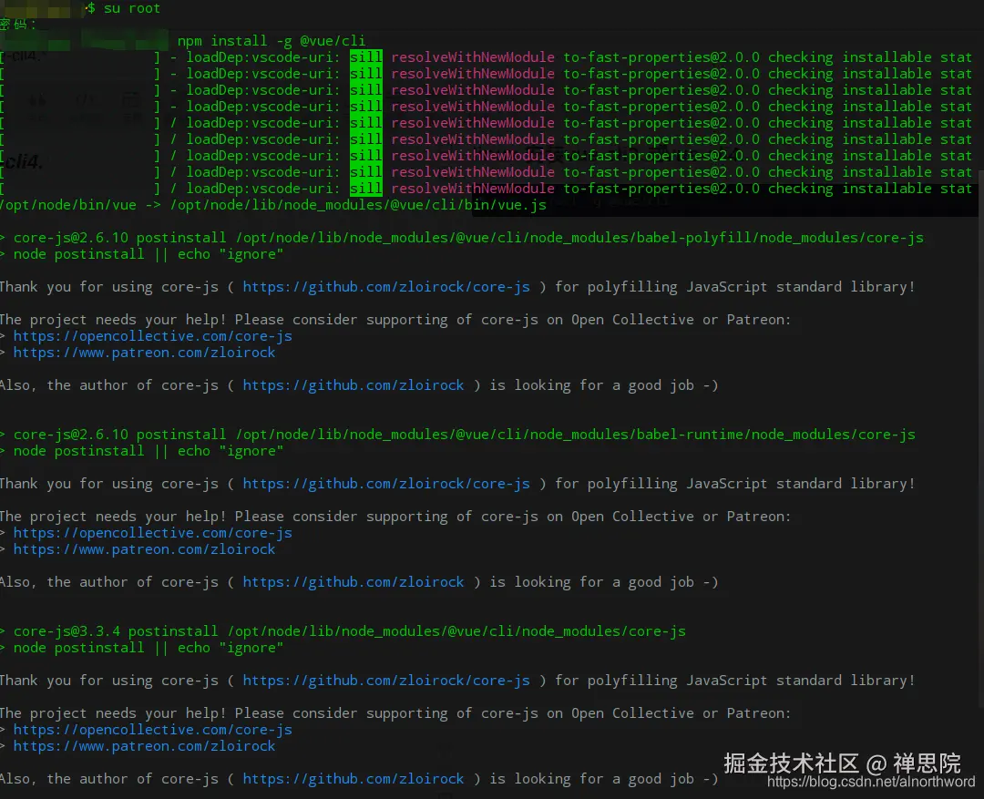Open opencollective.com/core-js link in core-js@3.3.4 section
This screenshot has height=799, width=984.
click(153, 730)
